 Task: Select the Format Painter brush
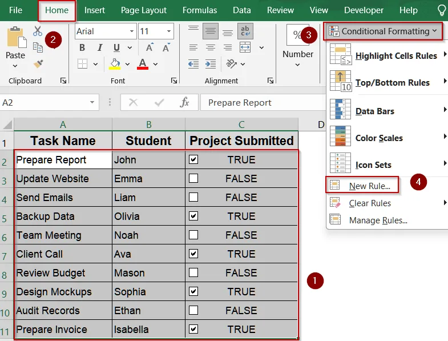coord(38,64)
